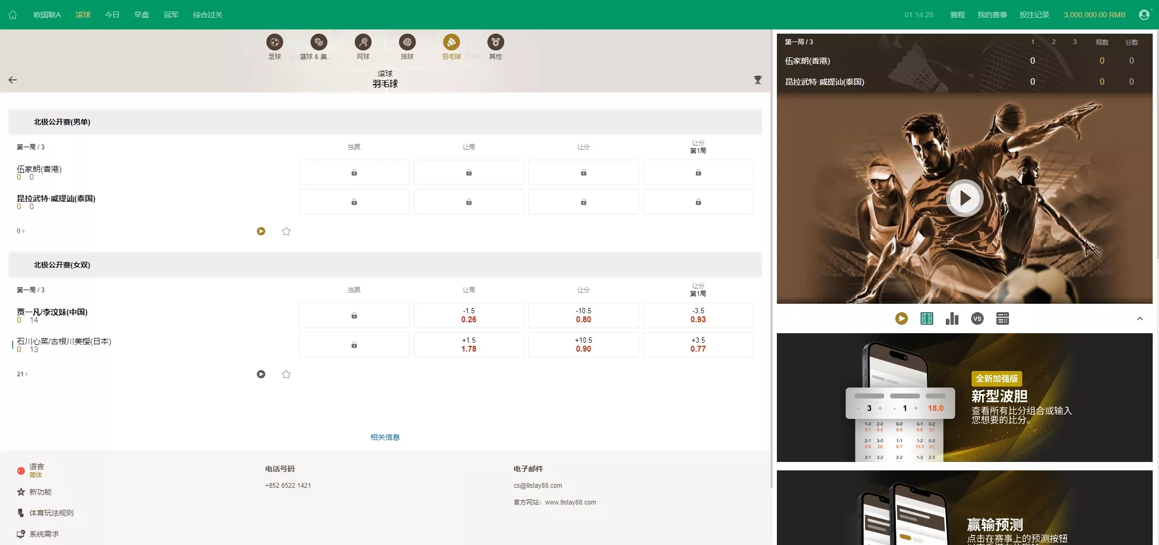1159x545 pixels.
Task: Switch to the 早盘 tab
Action: pos(142,15)
